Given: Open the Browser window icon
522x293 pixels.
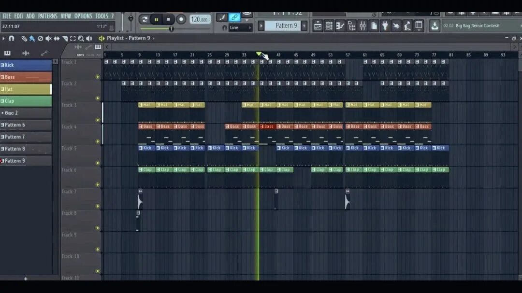Looking at the screenshot, I should pos(351,26).
